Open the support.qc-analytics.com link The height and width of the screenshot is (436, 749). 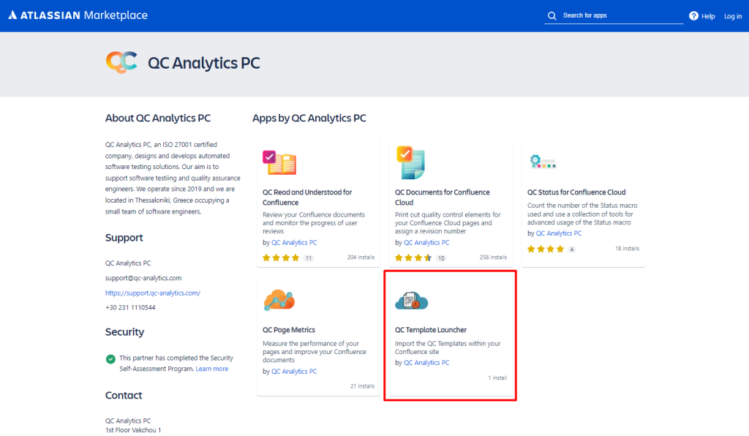153,293
